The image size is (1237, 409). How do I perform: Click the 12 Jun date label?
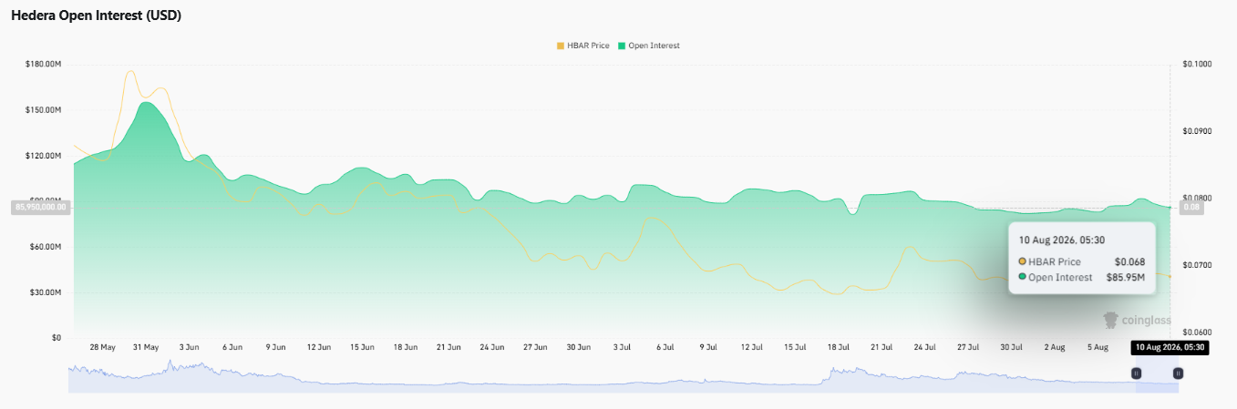coord(319,347)
